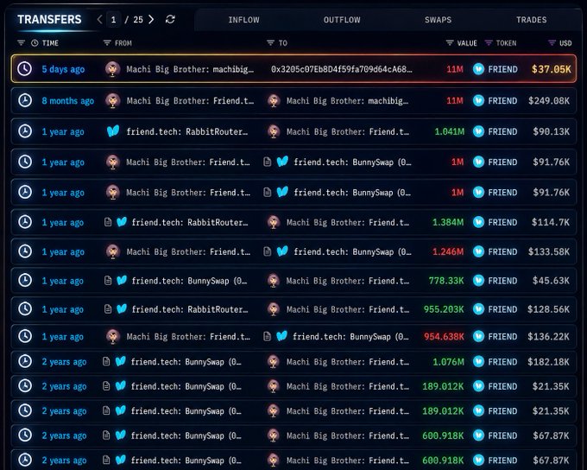
Task: Click the 954.638K value
Action: (444, 337)
